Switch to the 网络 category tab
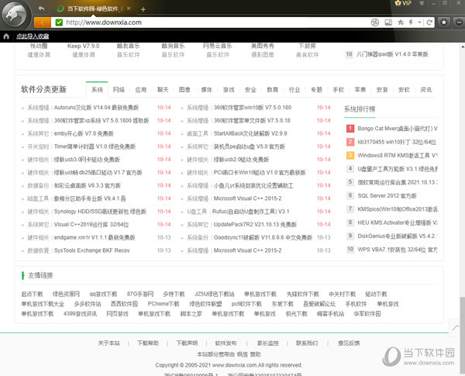 119,90
